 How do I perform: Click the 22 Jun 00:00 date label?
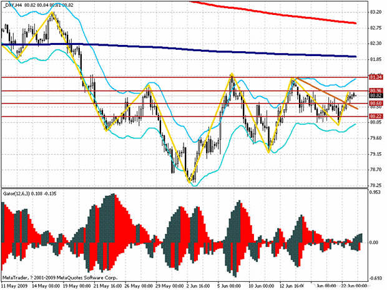[x=355, y=286]
